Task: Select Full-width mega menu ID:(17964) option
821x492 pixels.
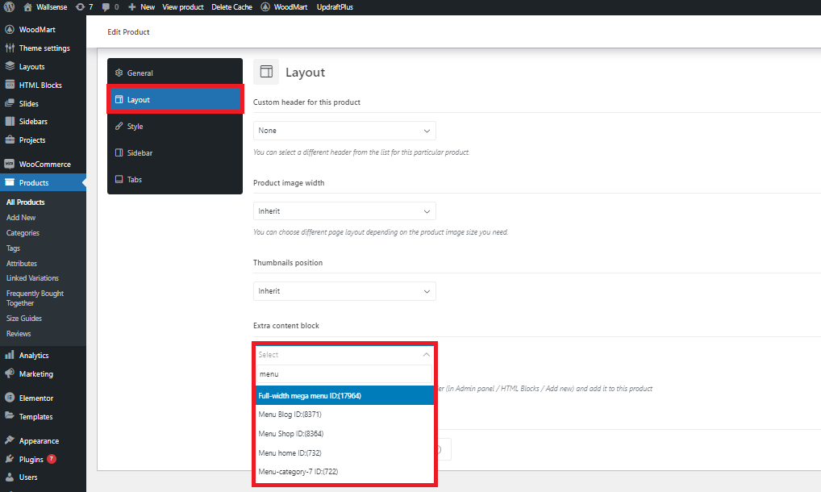Action: [344, 396]
